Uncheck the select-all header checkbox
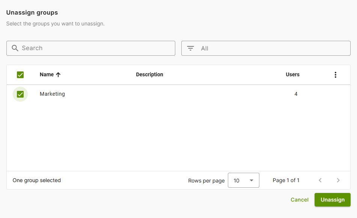This screenshot has width=357, height=218. coord(20,75)
